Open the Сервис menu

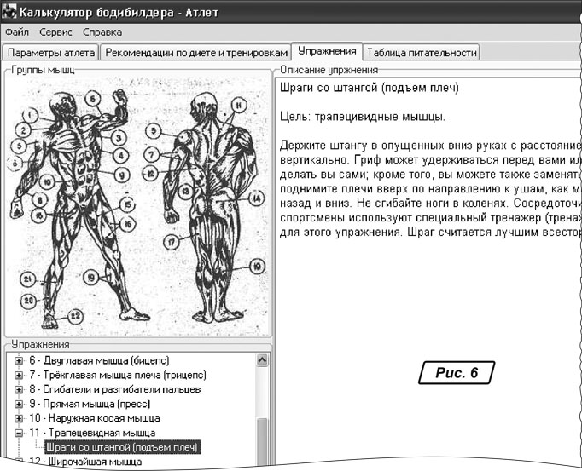click(x=56, y=32)
